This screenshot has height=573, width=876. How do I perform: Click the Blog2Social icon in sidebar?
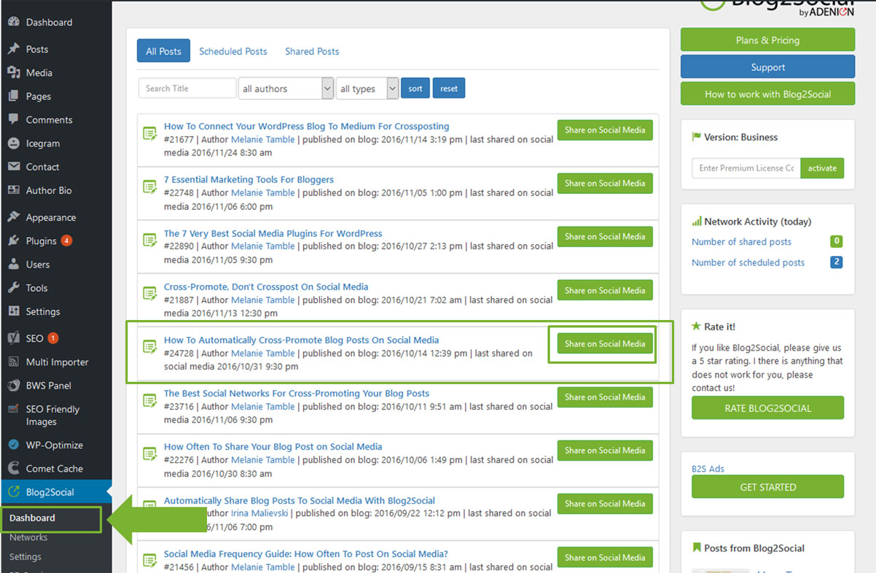[x=13, y=492]
